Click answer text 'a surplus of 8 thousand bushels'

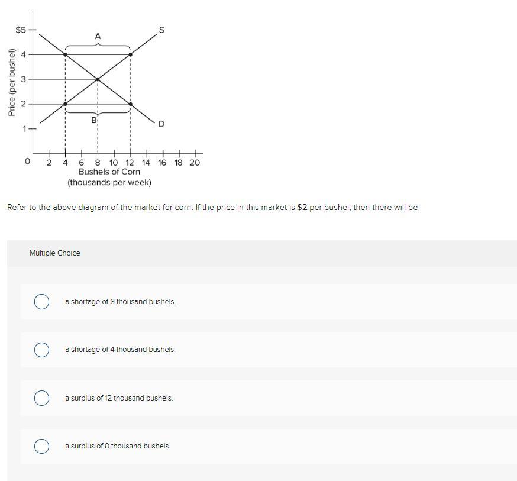click(118, 446)
